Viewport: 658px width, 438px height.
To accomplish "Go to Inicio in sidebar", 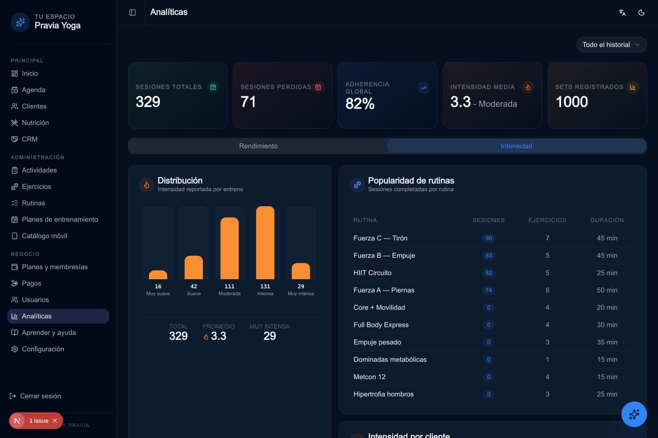I will (x=58, y=73).
